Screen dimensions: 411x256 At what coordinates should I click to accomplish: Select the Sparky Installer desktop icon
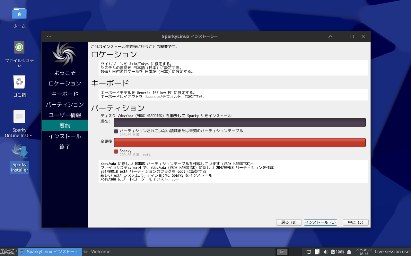19,152
